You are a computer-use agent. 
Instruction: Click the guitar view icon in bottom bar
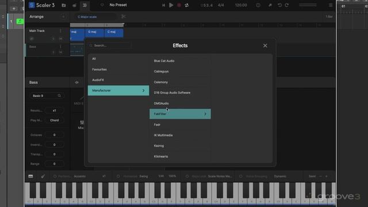tap(43, 177)
